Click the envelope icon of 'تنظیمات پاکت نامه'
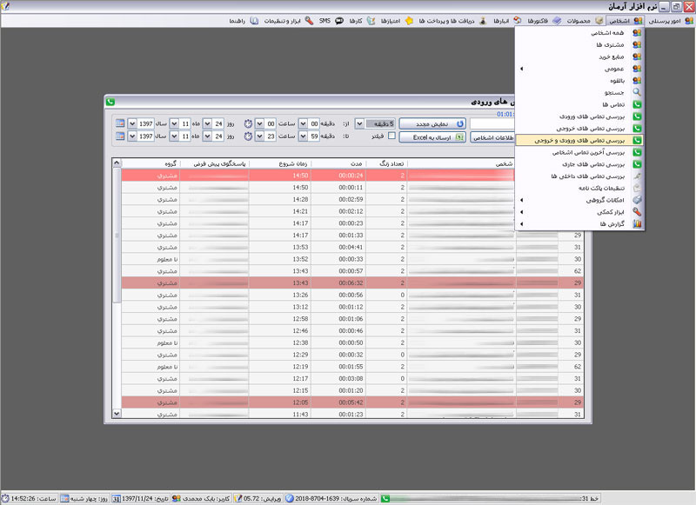 tap(637, 188)
